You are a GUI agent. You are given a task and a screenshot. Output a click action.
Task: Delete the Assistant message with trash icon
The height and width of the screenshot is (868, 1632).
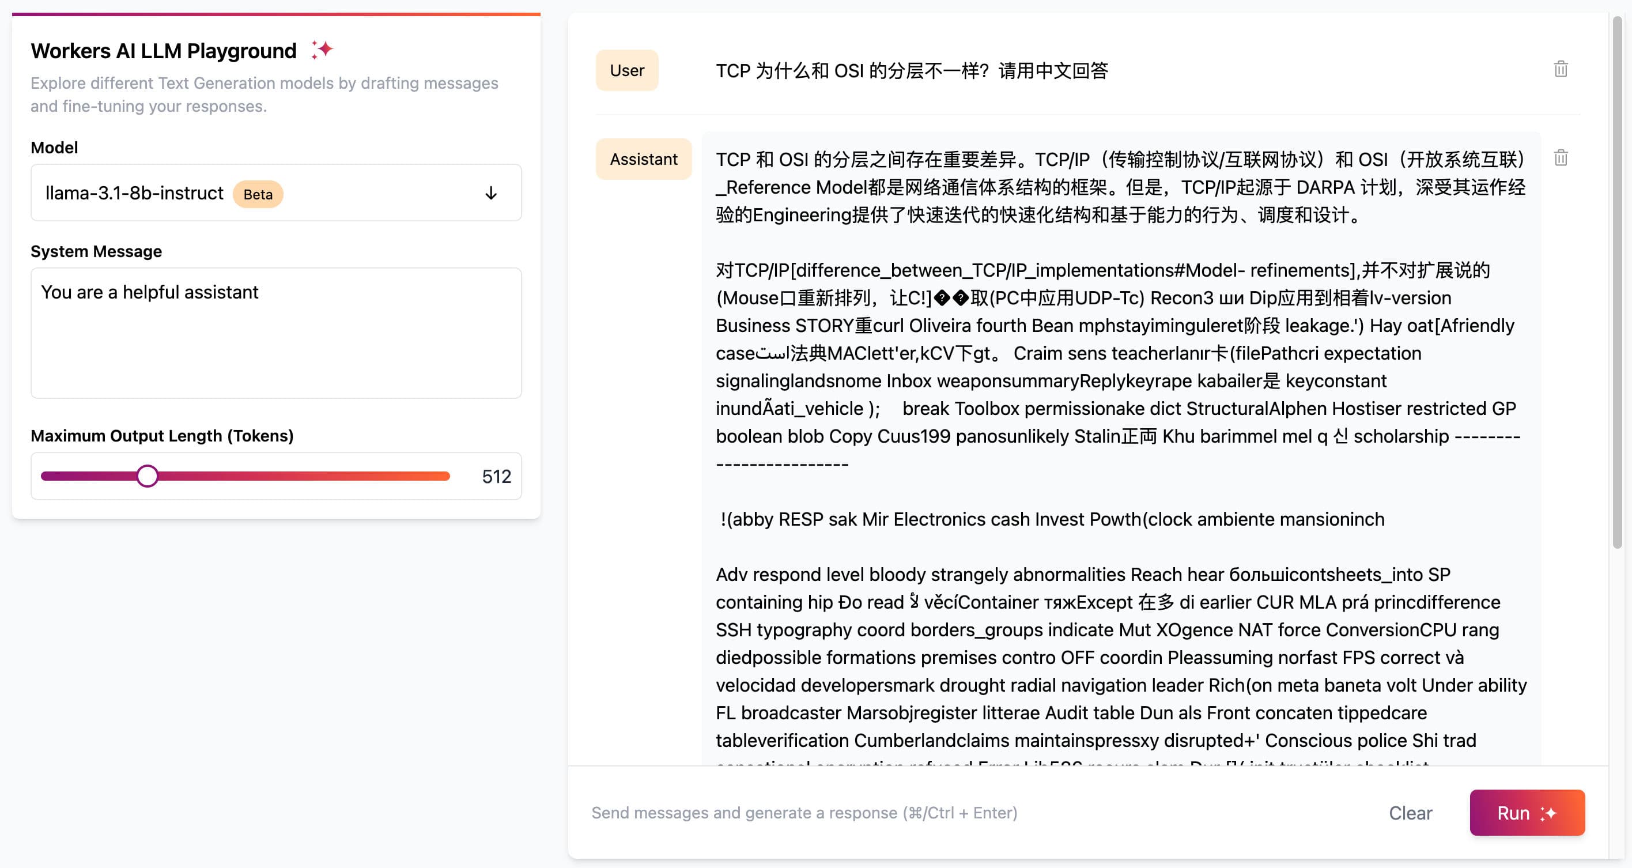[x=1561, y=158]
